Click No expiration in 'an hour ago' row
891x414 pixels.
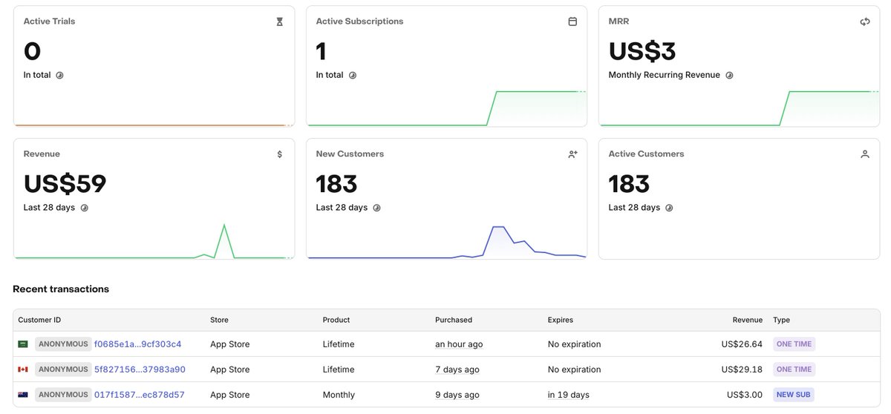click(x=575, y=344)
